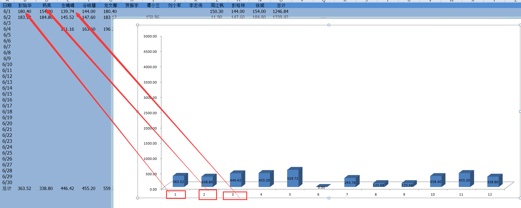Viewport: 521px width, 208px height.
Task: Click the 总计 label in bottom row
Action: [x=7, y=188]
